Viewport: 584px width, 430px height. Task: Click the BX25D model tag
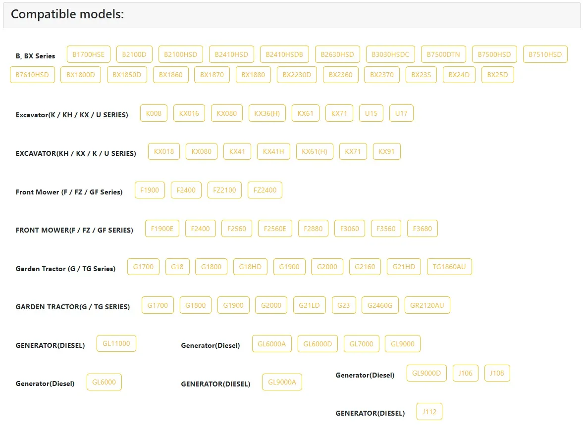point(498,75)
